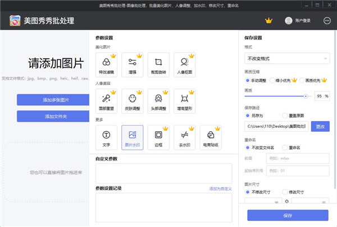Viewport: 337px width, 227px height.
Task: Click the 请添加图片 heading text
Action: (56, 64)
